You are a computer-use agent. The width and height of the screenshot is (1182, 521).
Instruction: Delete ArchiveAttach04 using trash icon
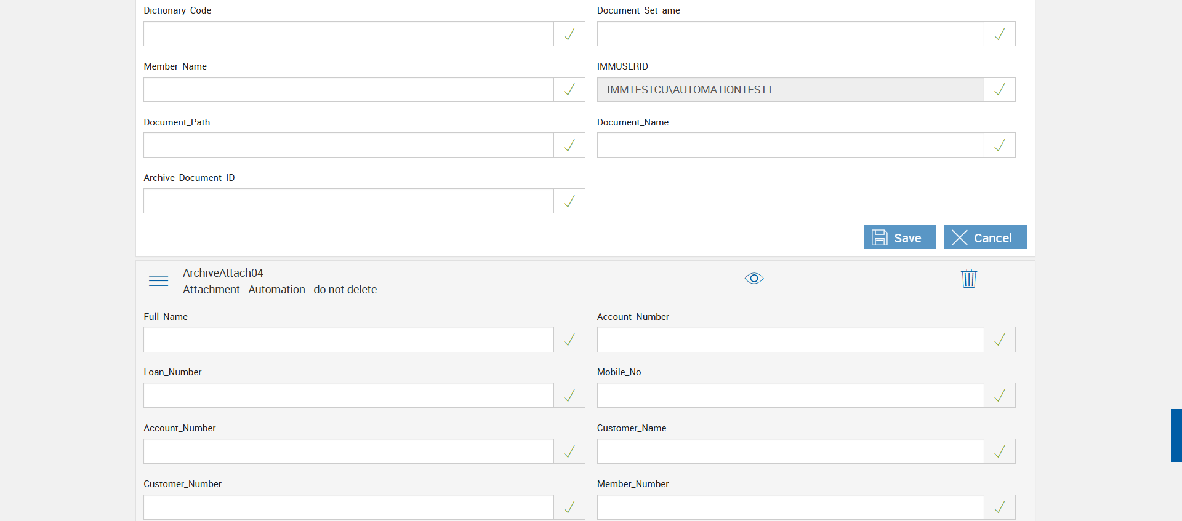pos(969,279)
